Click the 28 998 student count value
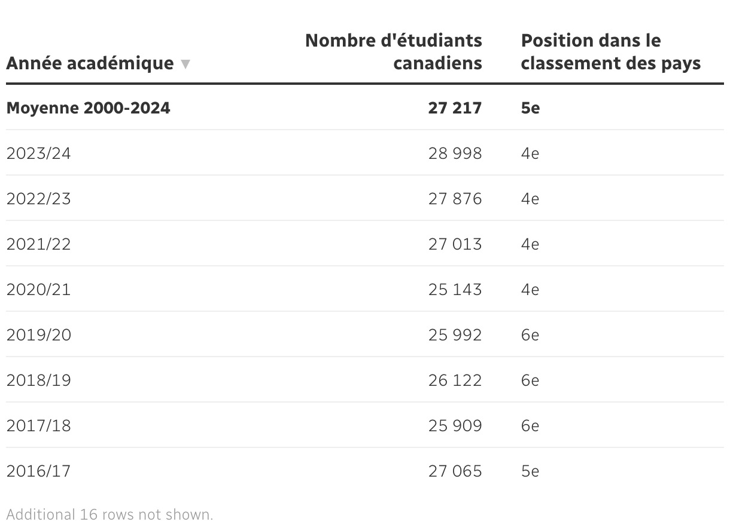The width and height of the screenshot is (730, 528). (x=455, y=154)
